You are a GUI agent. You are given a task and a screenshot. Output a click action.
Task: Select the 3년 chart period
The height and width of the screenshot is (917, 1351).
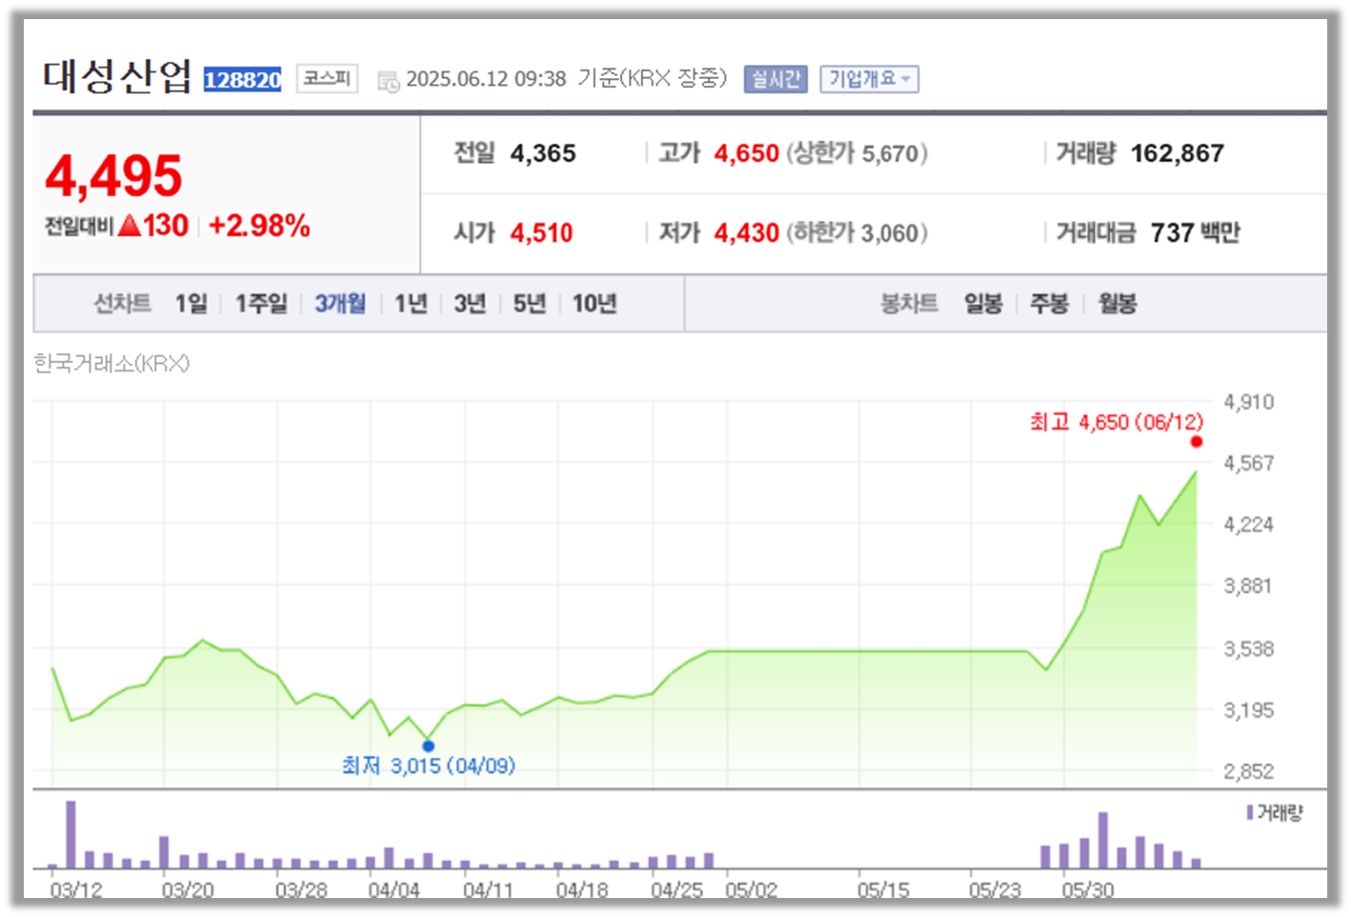click(x=470, y=304)
